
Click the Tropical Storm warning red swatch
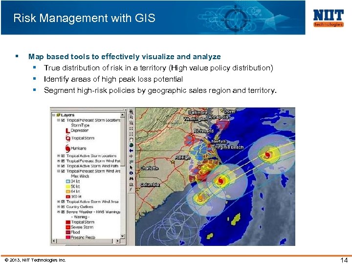point(68,222)
